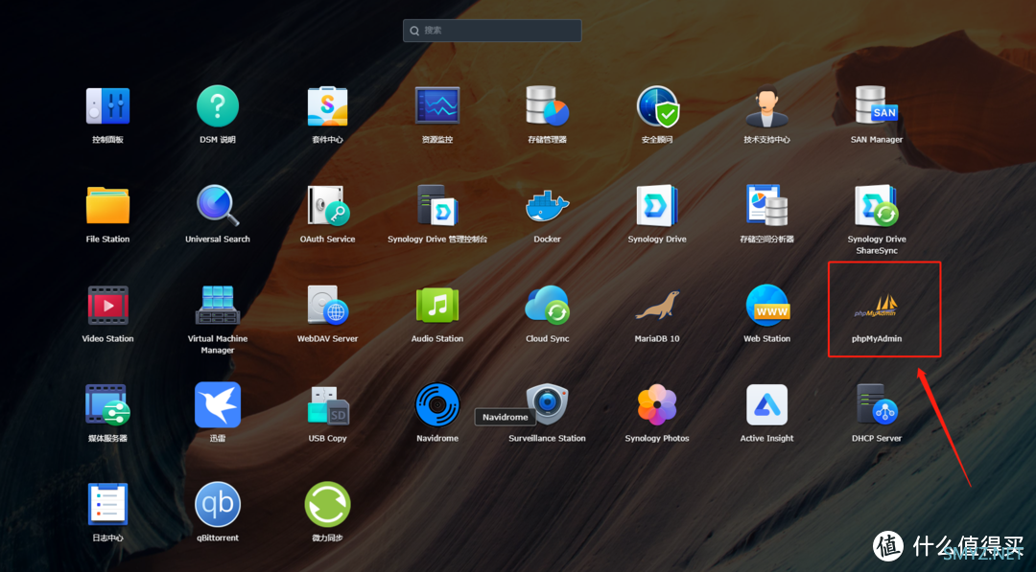Open 安全顾问 security advisor

click(x=657, y=106)
